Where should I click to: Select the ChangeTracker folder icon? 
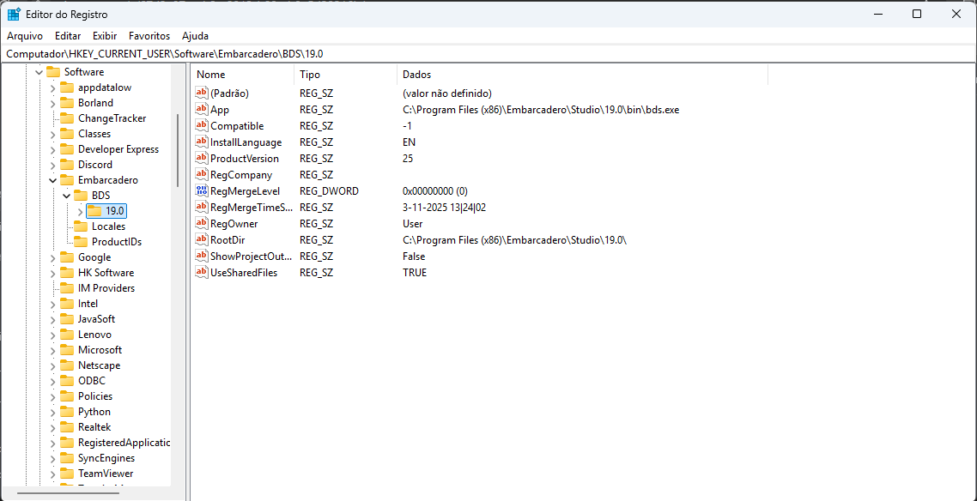point(67,118)
